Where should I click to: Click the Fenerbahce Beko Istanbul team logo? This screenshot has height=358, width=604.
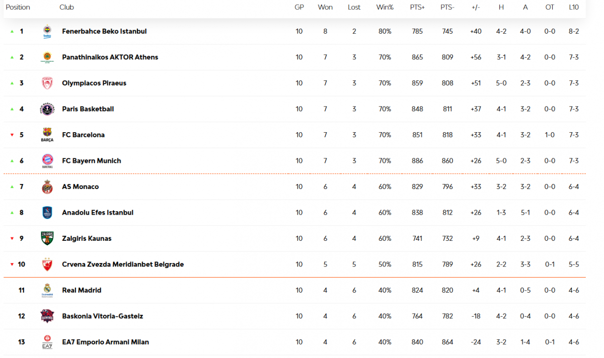(47, 32)
